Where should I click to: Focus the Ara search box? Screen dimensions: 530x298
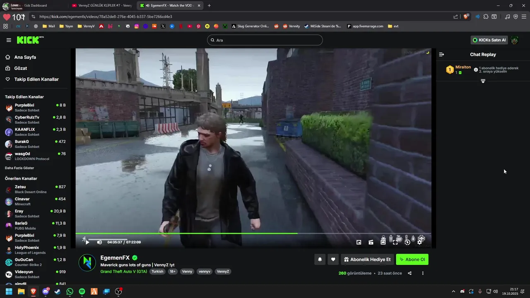[265, 40]
